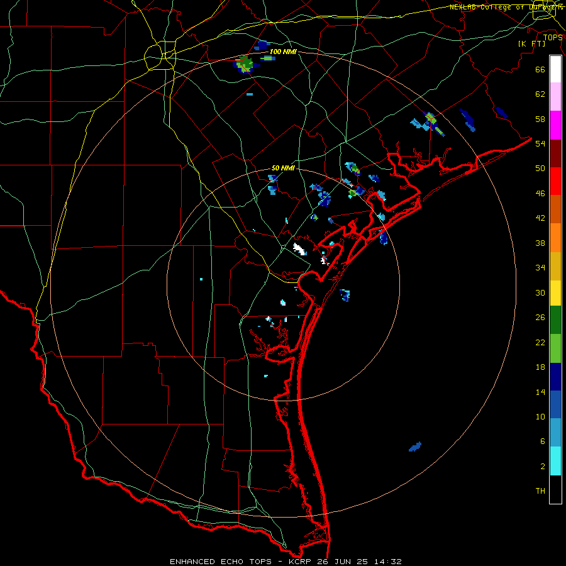
Task: Click the legend value 54
Action: click(540, 143)
